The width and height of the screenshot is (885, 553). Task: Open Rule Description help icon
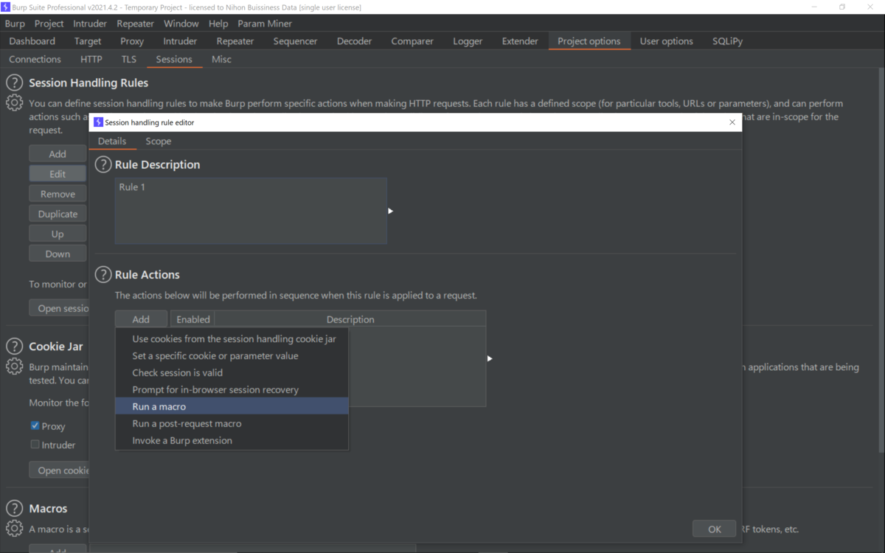[103, 164]
